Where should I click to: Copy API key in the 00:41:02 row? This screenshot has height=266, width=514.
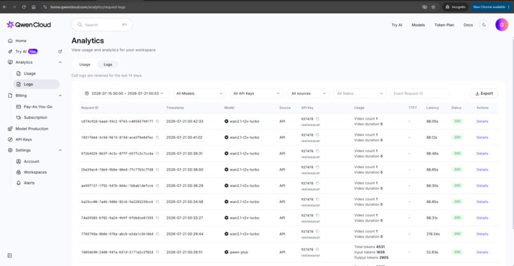[x=318, y=135]
